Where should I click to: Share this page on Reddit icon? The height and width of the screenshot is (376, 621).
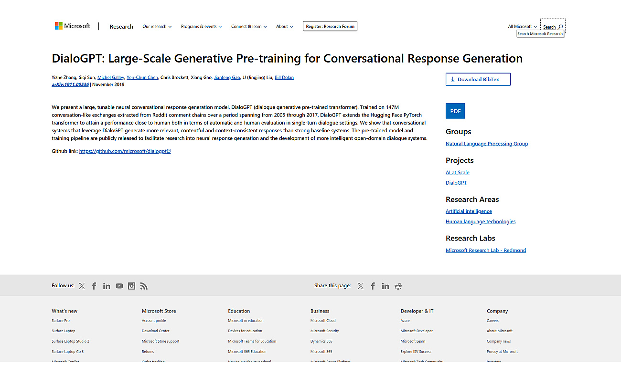tap(398, 286)
